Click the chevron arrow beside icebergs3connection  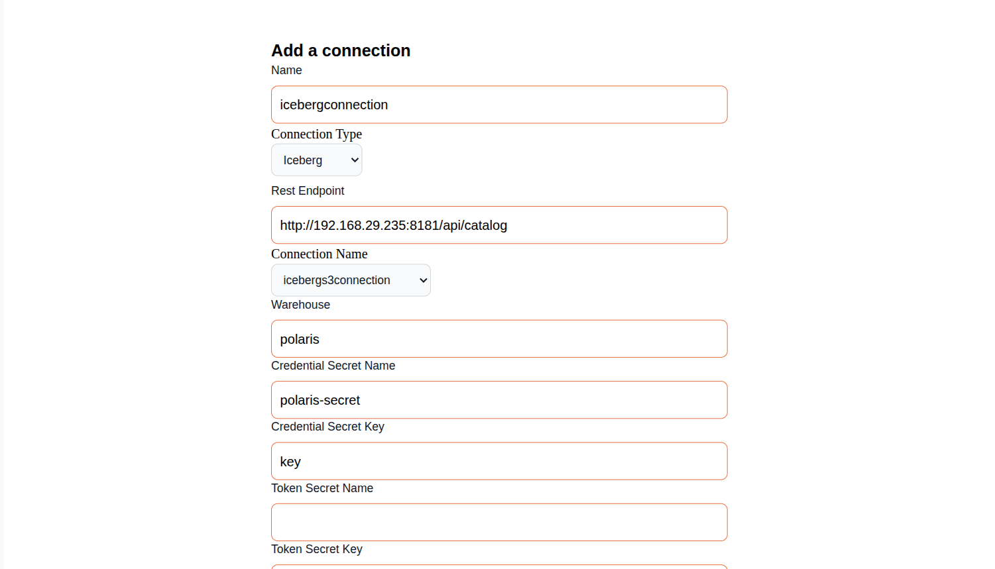tap(423, 280)
